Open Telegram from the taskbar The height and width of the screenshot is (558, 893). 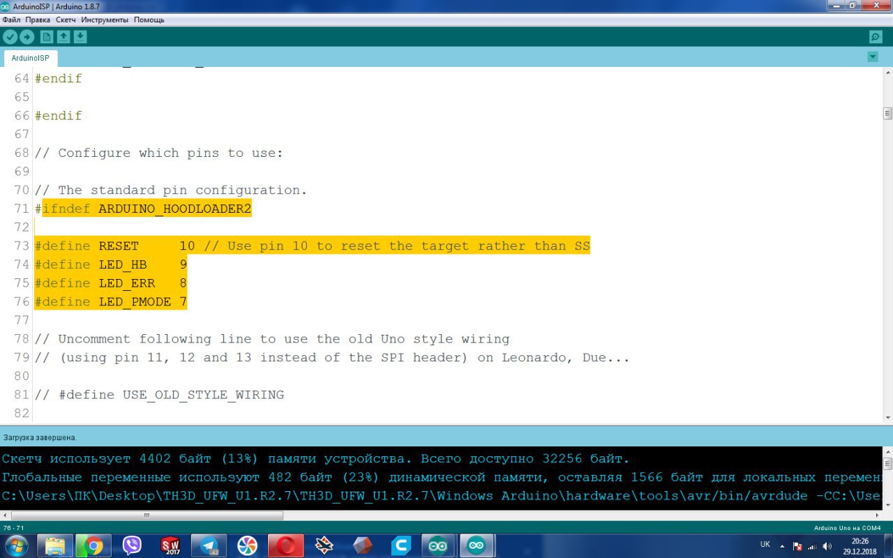pos(209,545)
